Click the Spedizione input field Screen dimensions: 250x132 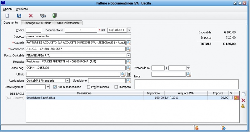point(107,80)
